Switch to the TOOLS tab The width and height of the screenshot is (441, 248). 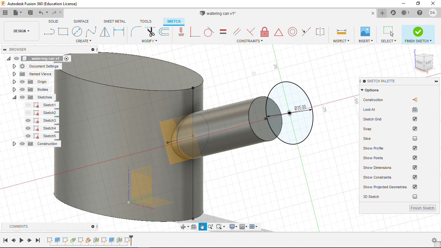(x=146, y=21)
